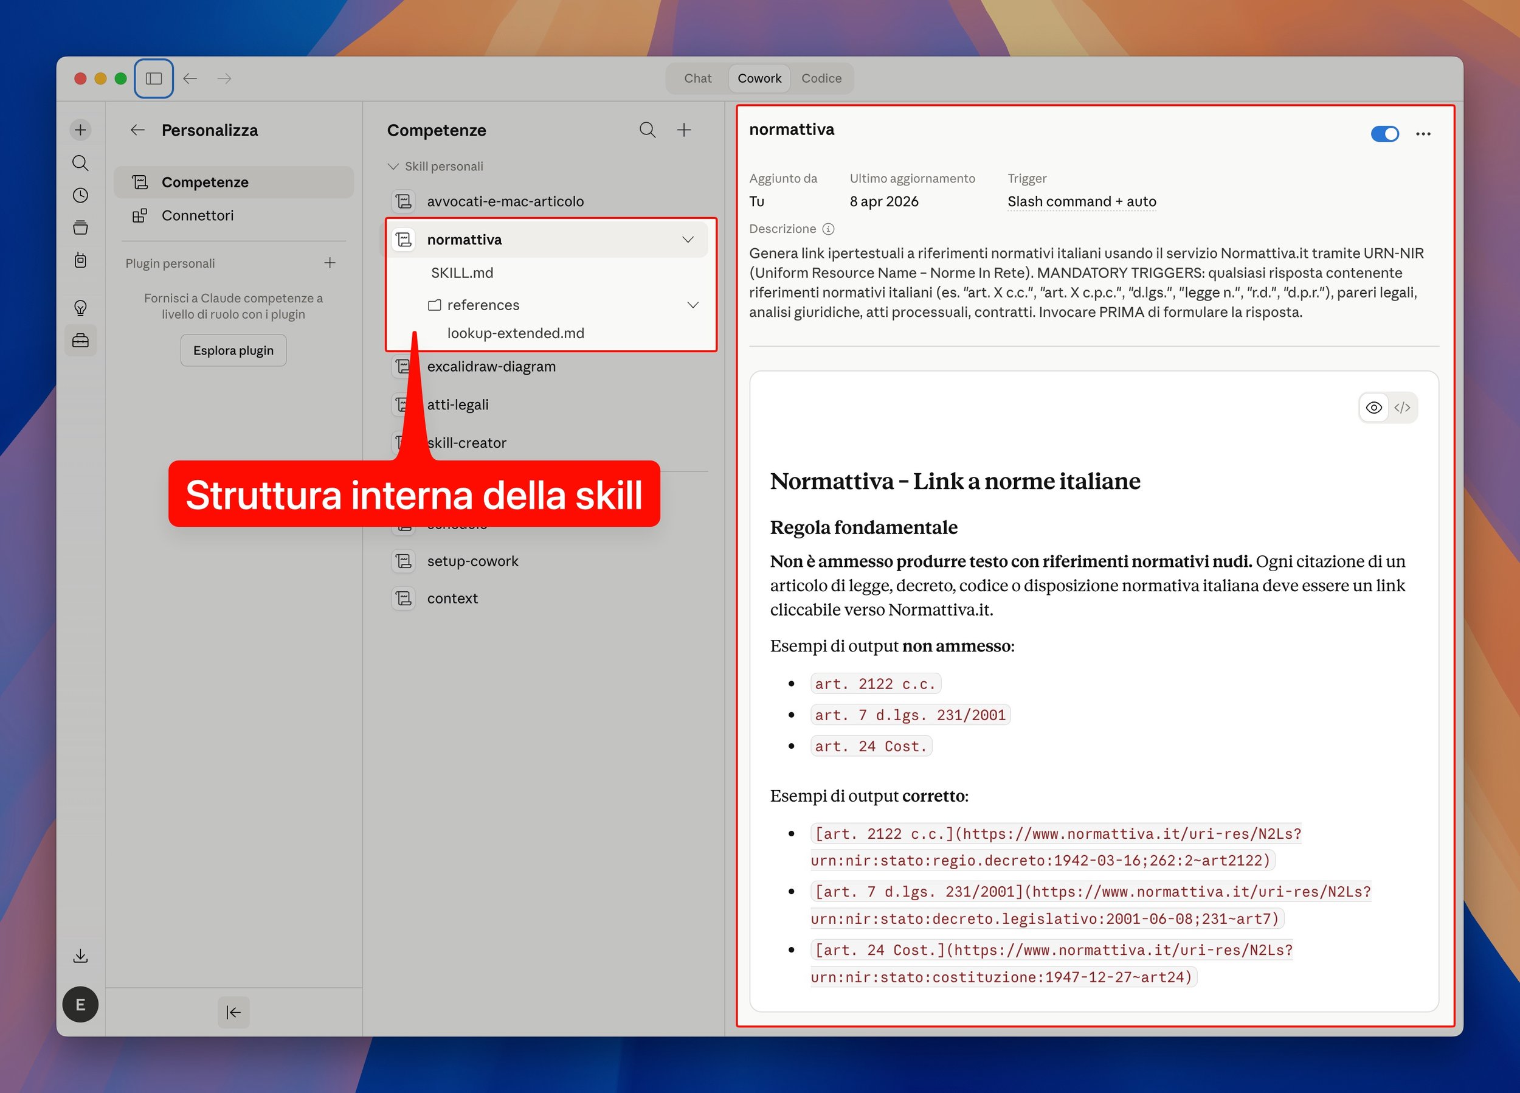
Task: Disable the normattiva skill toggle
Action: [1384, 133]
